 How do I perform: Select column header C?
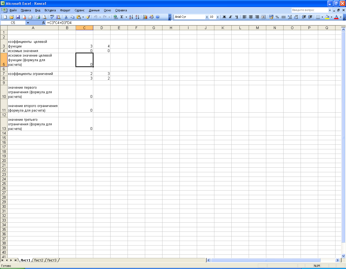[84, 28]
